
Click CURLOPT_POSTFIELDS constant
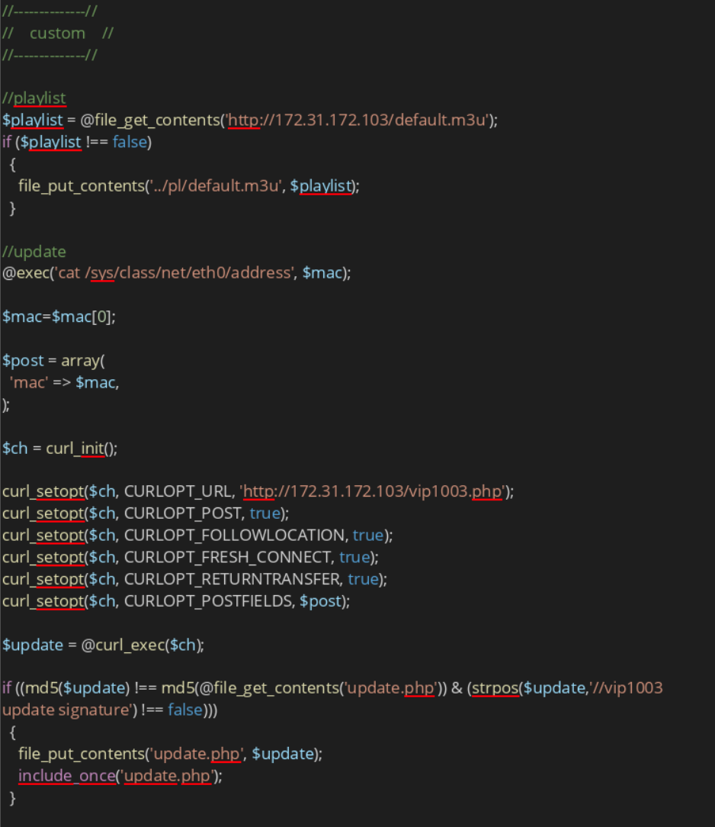[x=208, y=601]
